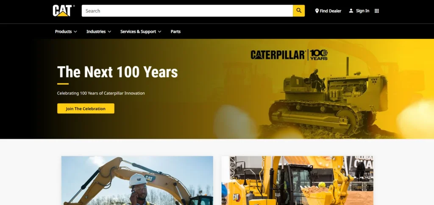Focus the Search input field
This screenshot has height=205, width=434.
point(187,11)
